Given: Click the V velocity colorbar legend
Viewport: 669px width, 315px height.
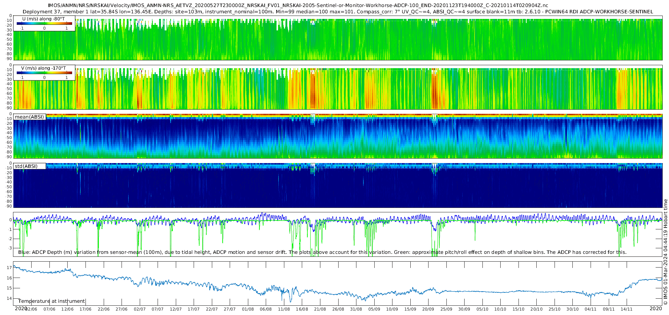Looking at the screenshot, I should [x=44, y=73].
